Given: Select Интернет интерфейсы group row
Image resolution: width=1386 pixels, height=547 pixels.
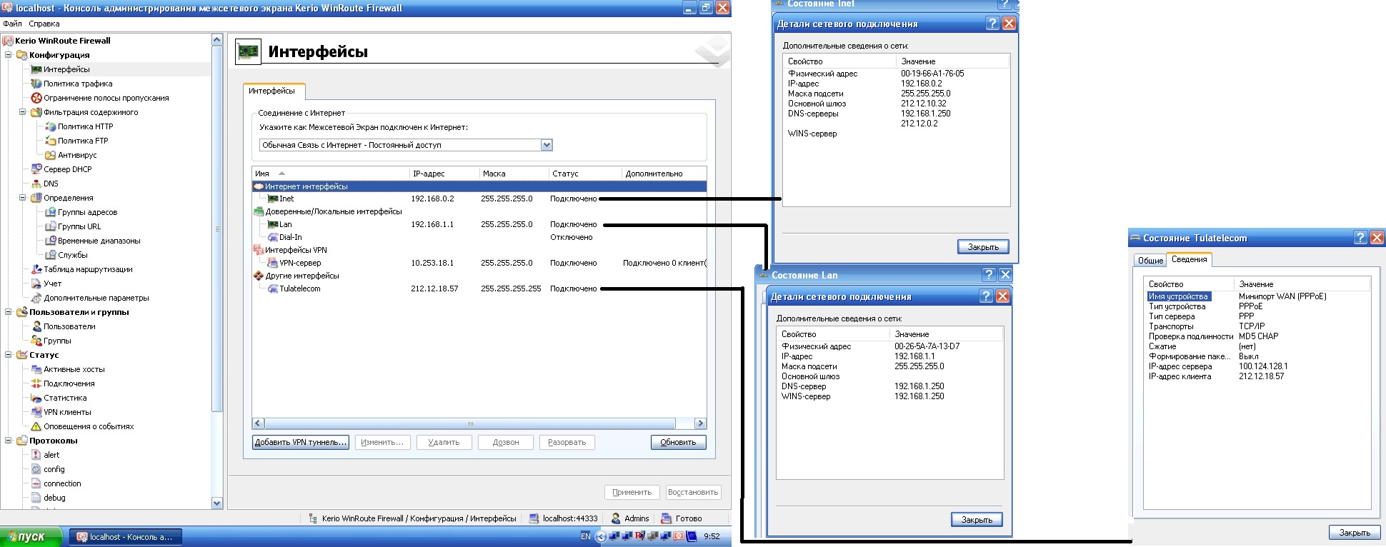Looking at the screenshot, I should click(479, 186).
